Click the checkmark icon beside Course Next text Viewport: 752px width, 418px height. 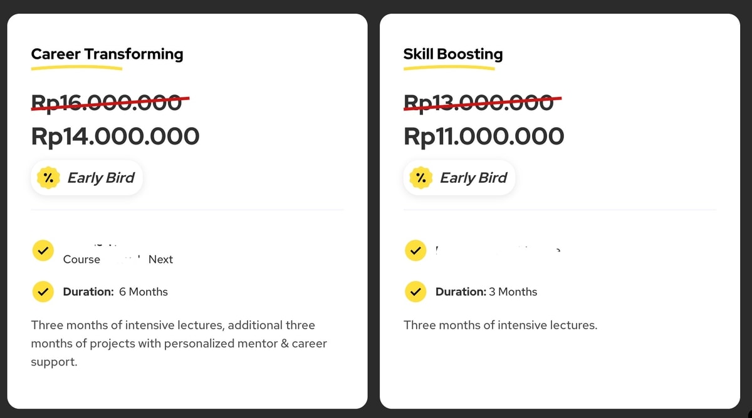tap(43, 251)
